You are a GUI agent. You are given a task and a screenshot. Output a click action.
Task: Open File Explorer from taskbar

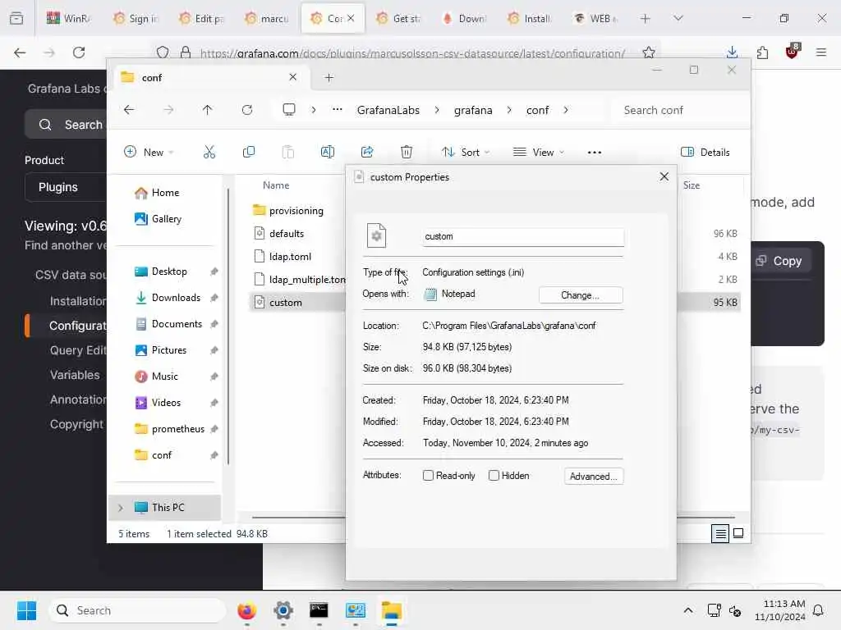click(392, 610)
